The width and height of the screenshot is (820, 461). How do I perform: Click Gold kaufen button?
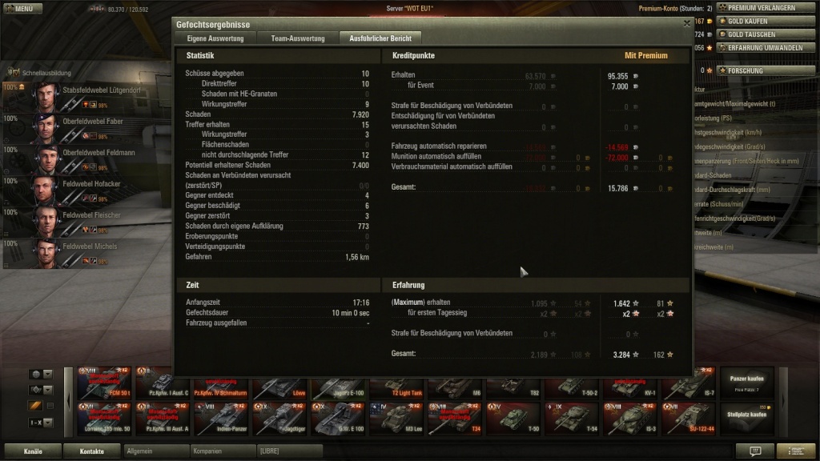(x=765, y=21)
